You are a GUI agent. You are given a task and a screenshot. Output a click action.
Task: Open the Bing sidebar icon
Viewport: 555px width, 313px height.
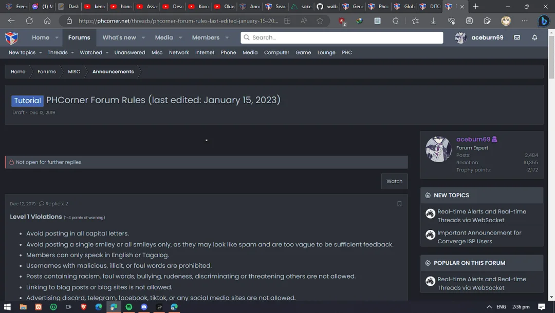click(x=544, y=21)
